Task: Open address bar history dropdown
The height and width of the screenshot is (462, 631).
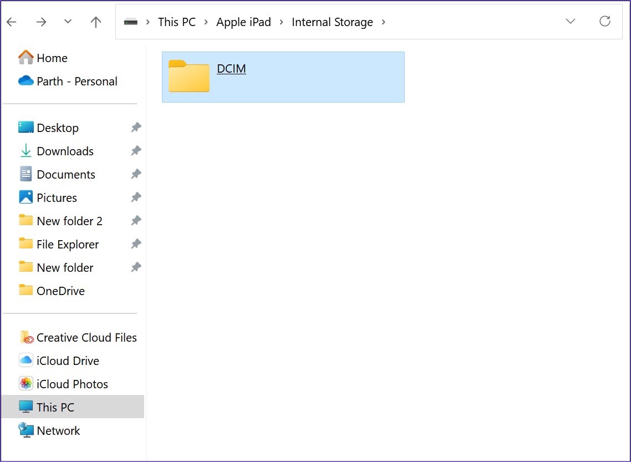Action: tap(570, 21)
